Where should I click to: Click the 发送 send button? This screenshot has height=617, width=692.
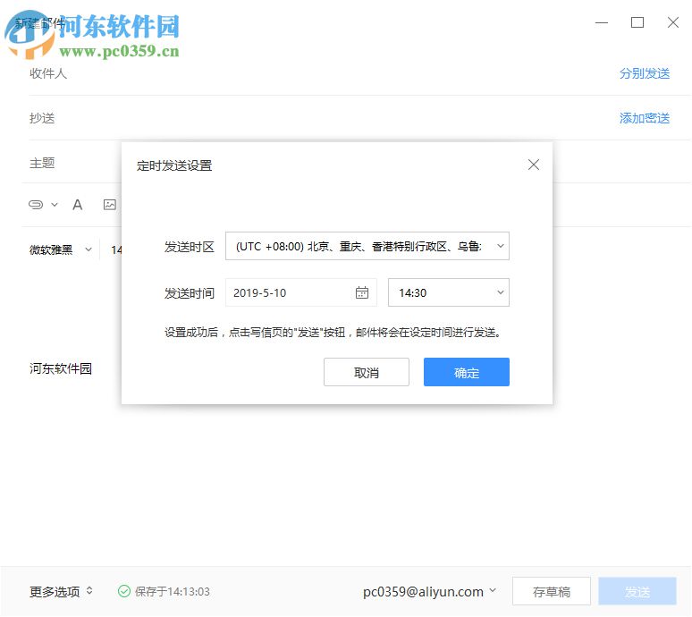point(637,591)
